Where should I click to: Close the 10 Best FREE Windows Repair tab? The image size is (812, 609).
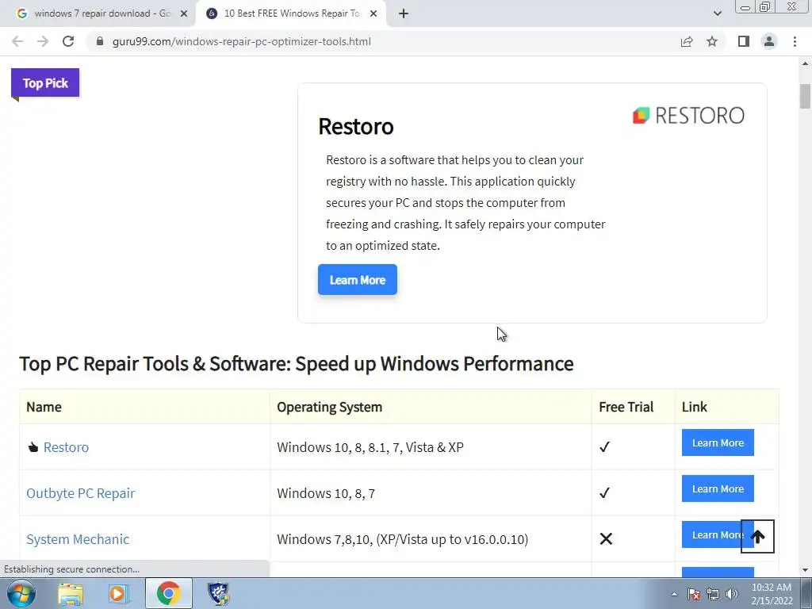(373, 13)
